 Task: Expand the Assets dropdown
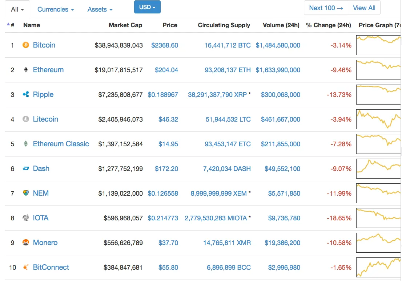100,9
